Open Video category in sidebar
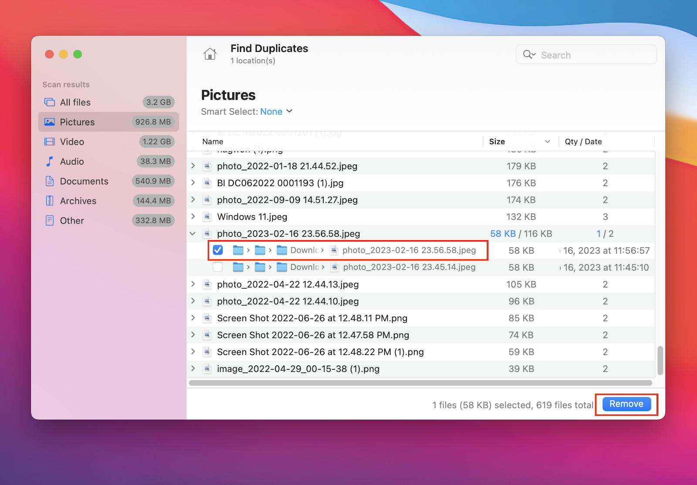 click(x=108, y=142)
